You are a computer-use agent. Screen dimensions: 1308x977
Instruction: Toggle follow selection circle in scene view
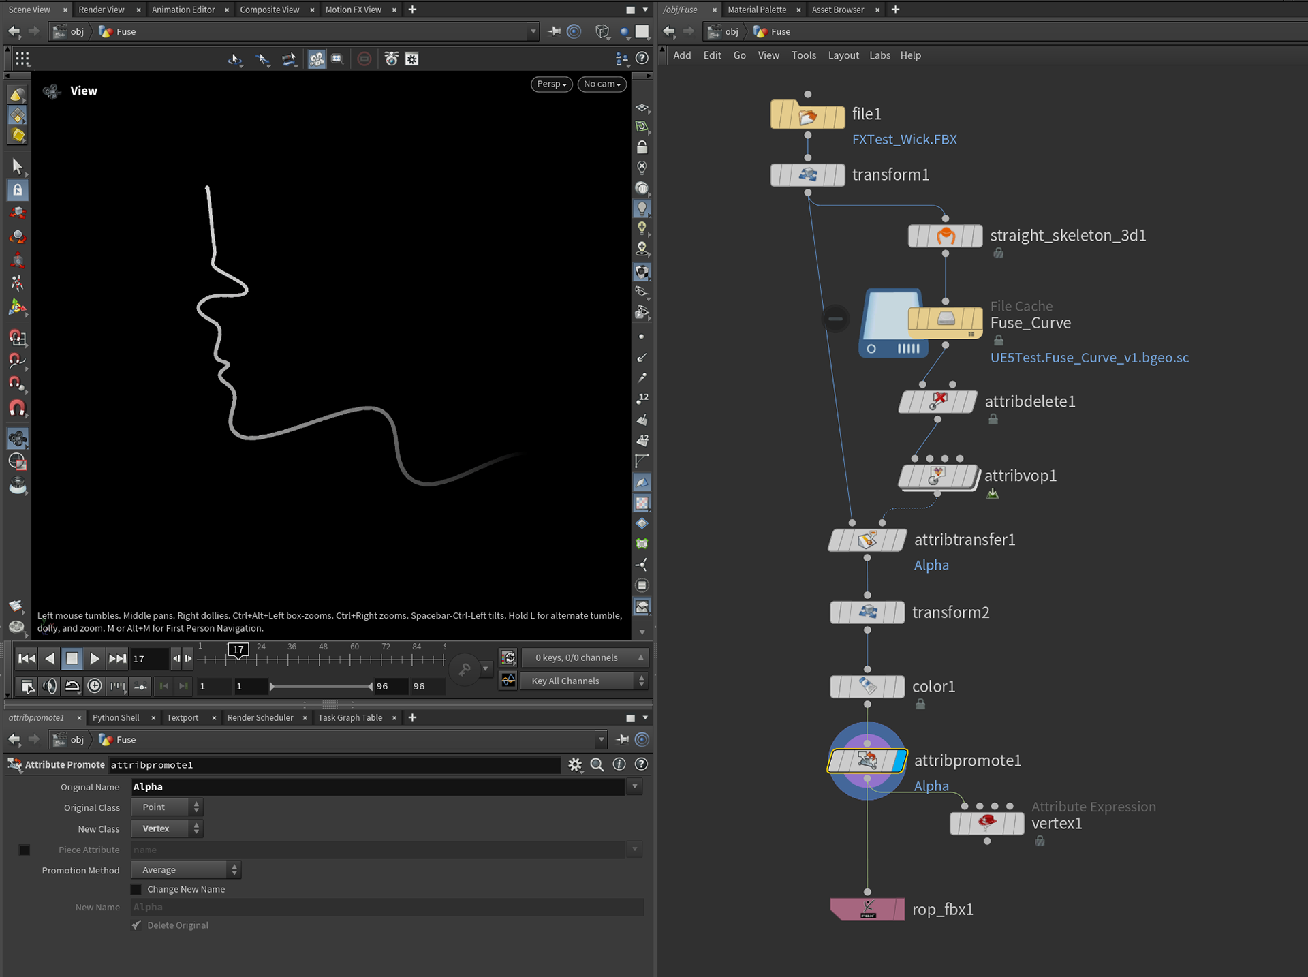(x=574, y=31)
